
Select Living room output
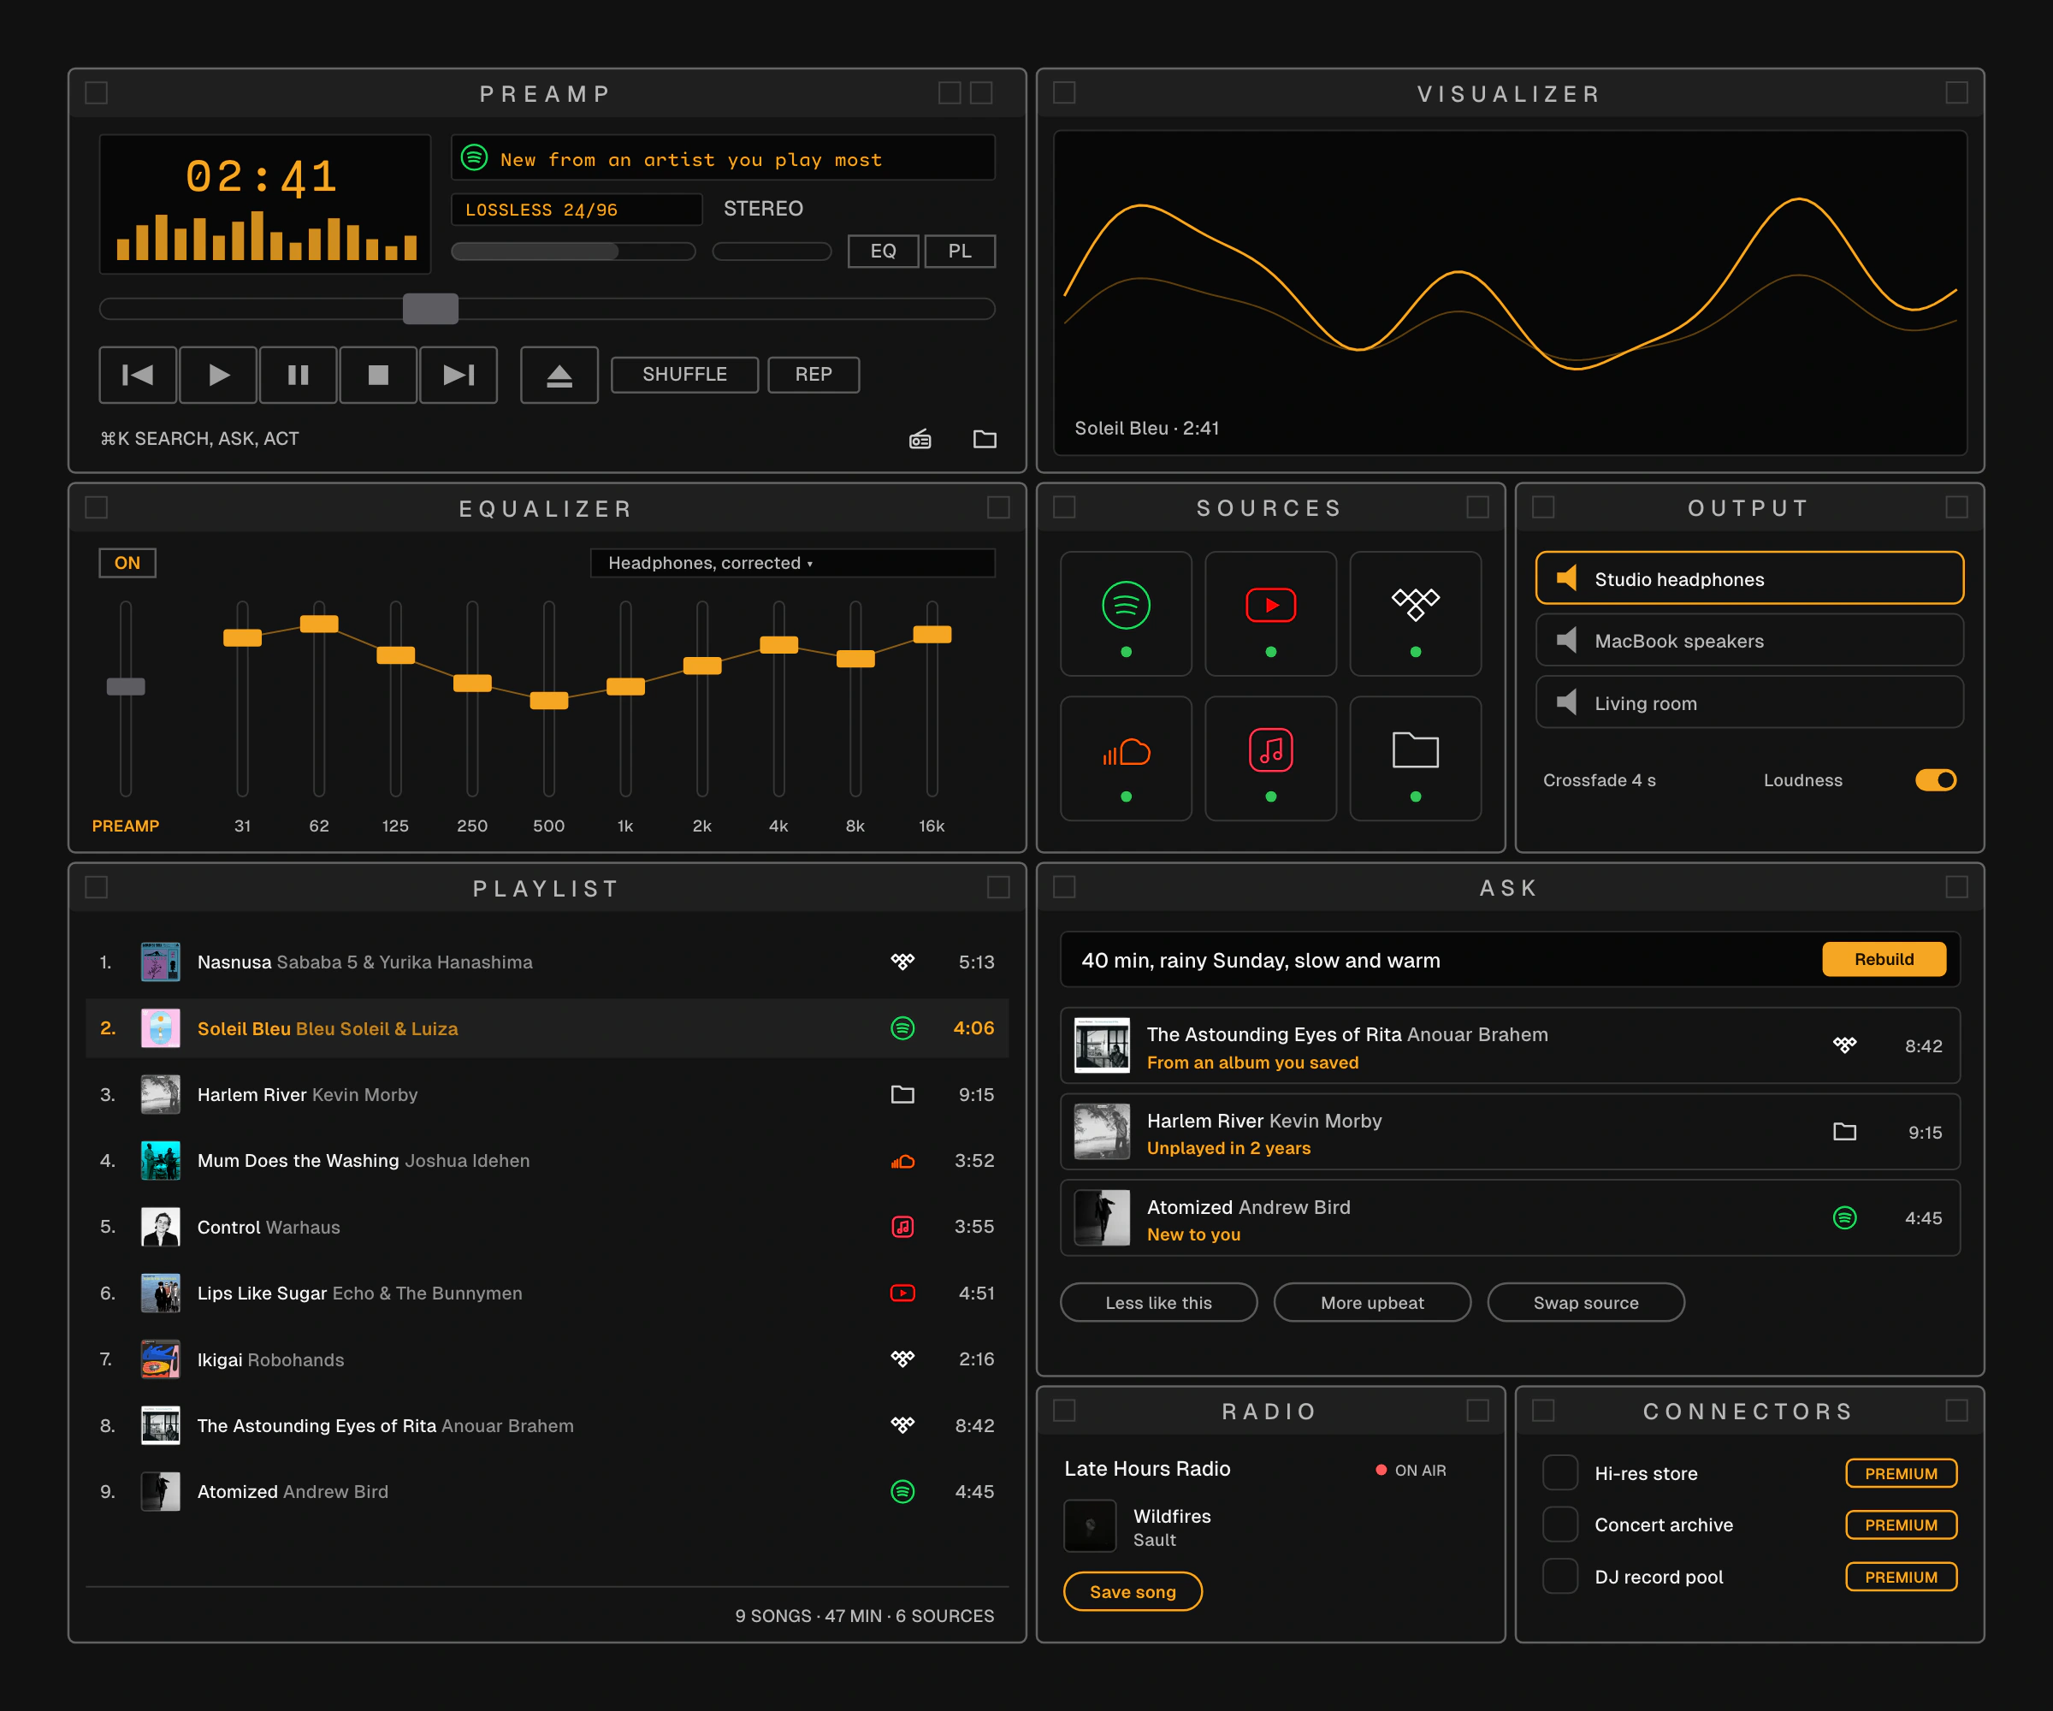click(x=1749, y=703)
